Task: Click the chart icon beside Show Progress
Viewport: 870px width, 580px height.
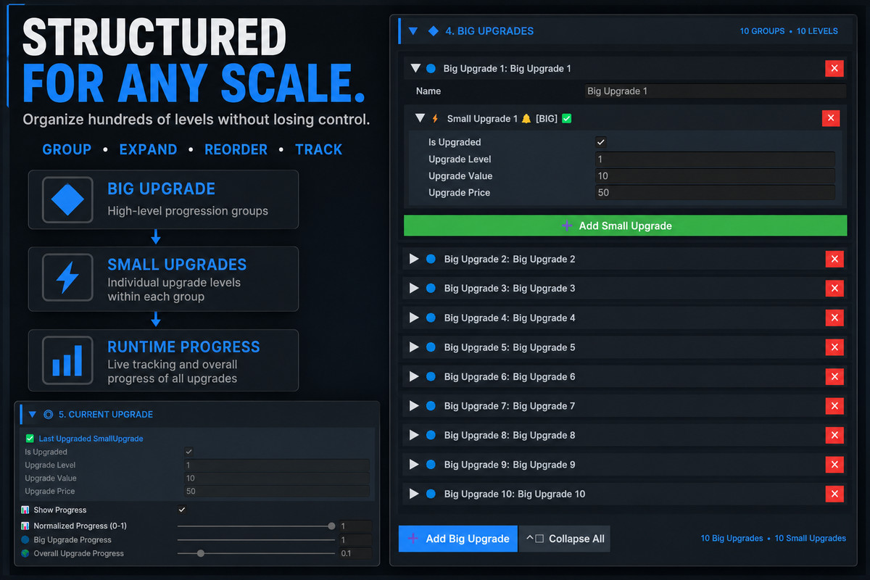Action: [25, 510]
